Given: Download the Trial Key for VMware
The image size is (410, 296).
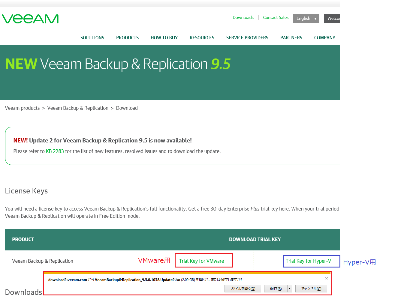Looking at the screenshot, I should click(201, 261).
